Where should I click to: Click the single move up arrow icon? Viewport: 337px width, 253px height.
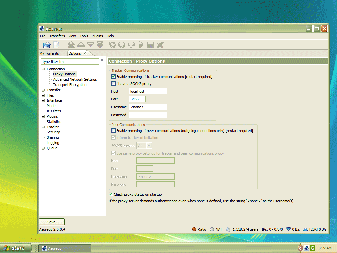click(81, 45)
